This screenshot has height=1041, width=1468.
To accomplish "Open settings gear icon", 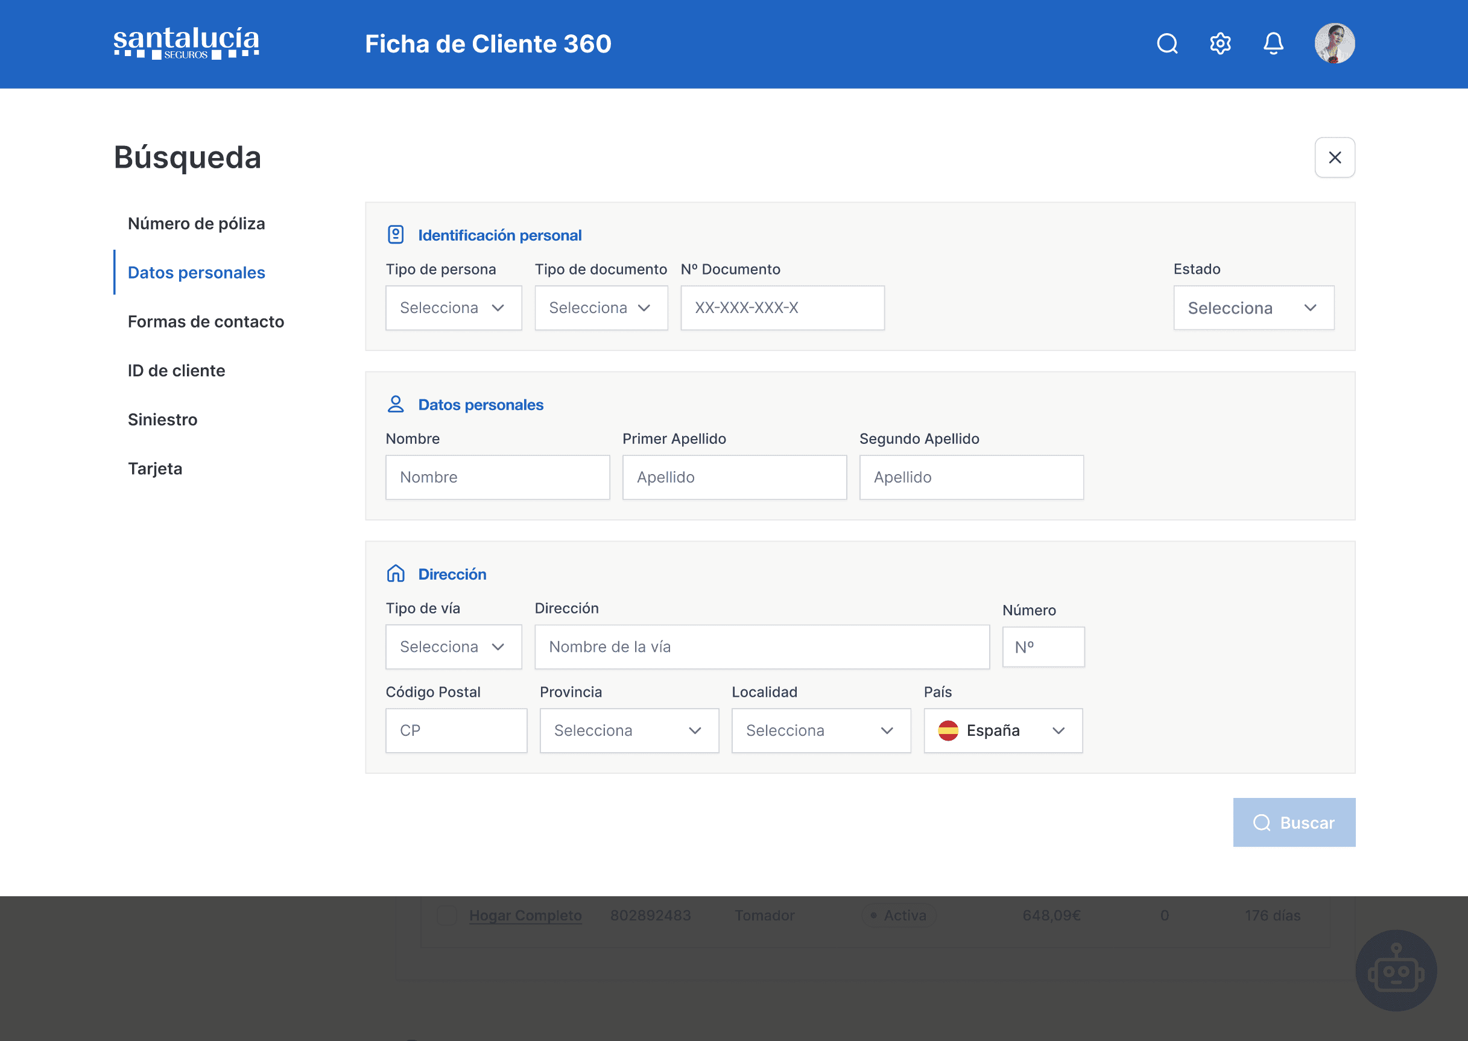I will click(x=1220, y=43).
